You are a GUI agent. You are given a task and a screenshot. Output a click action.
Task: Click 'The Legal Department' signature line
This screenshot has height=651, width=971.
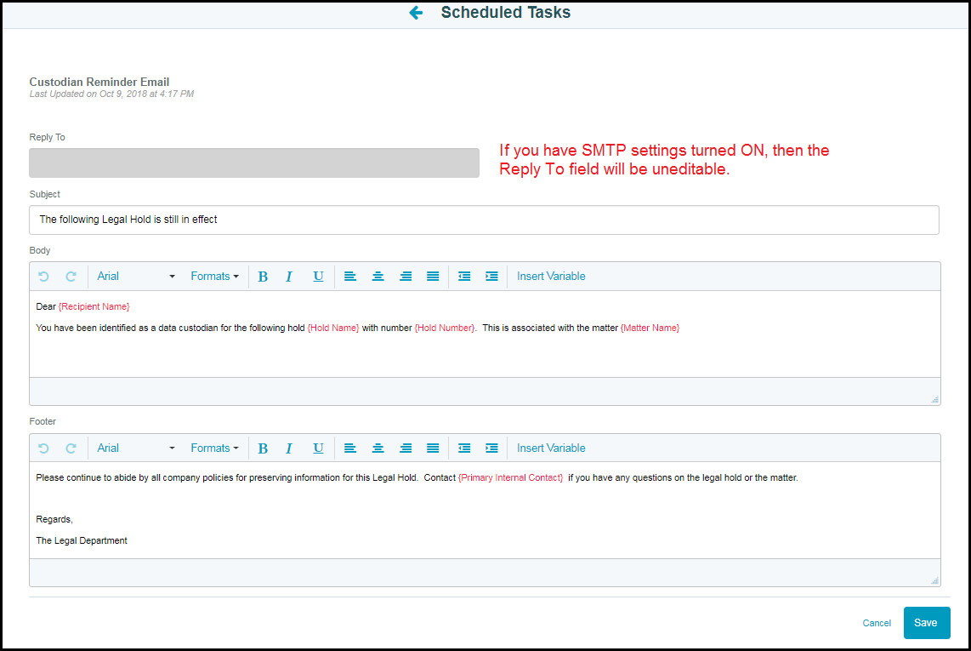pos(82,540)
